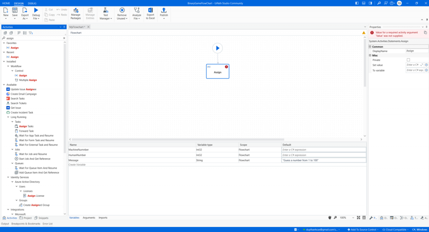Collapse the Misc properties section
Screen dimensions: 429x232
[370, 56]
